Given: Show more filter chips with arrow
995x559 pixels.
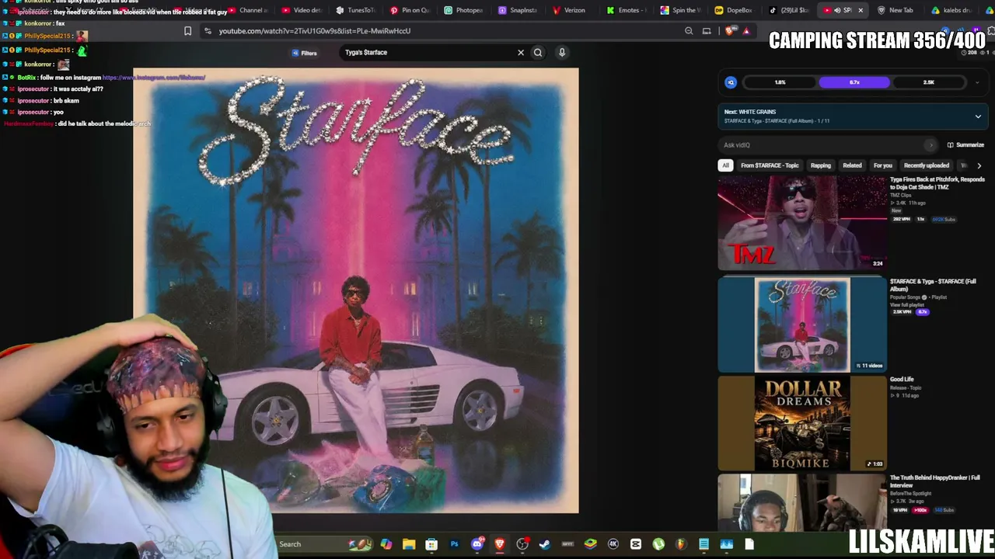Looking at the screenshot, I should 979,165.
